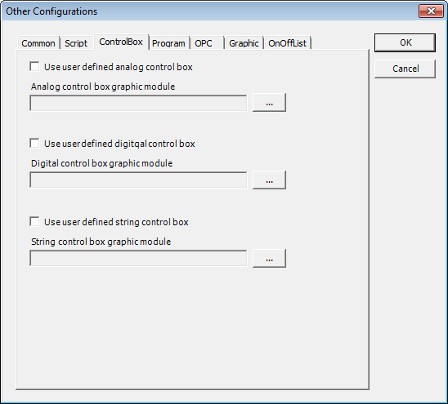This screenshot has width=448, height=404.
Task: Browse for analog control box graphic module
Action: pos(269,102)
